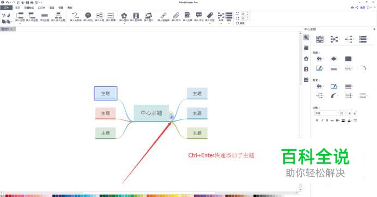The height and width of the screenshot is (197, 377).
Task: Select the central topic 中心主题 node
Action: tap(151, 113)
